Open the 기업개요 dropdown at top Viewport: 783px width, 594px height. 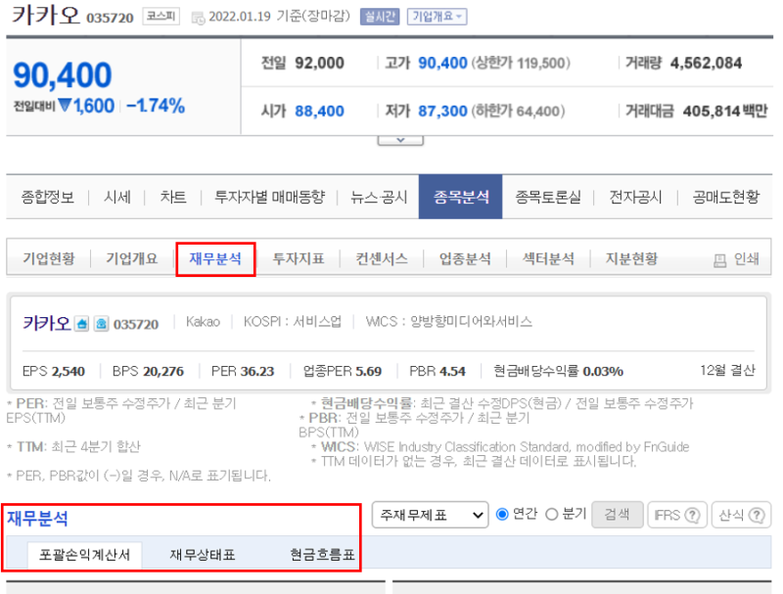(437, 17)
